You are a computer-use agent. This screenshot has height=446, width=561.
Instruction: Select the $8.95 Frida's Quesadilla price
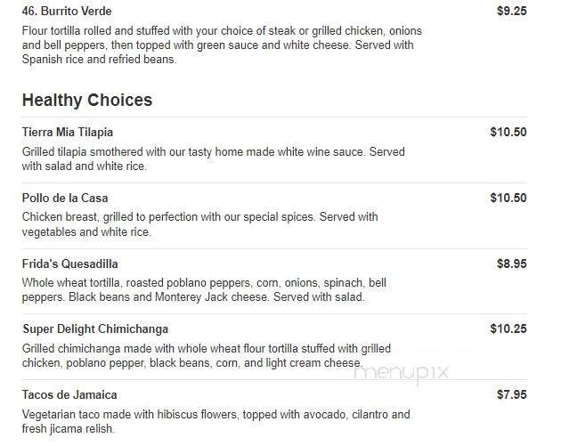point(511,264)
